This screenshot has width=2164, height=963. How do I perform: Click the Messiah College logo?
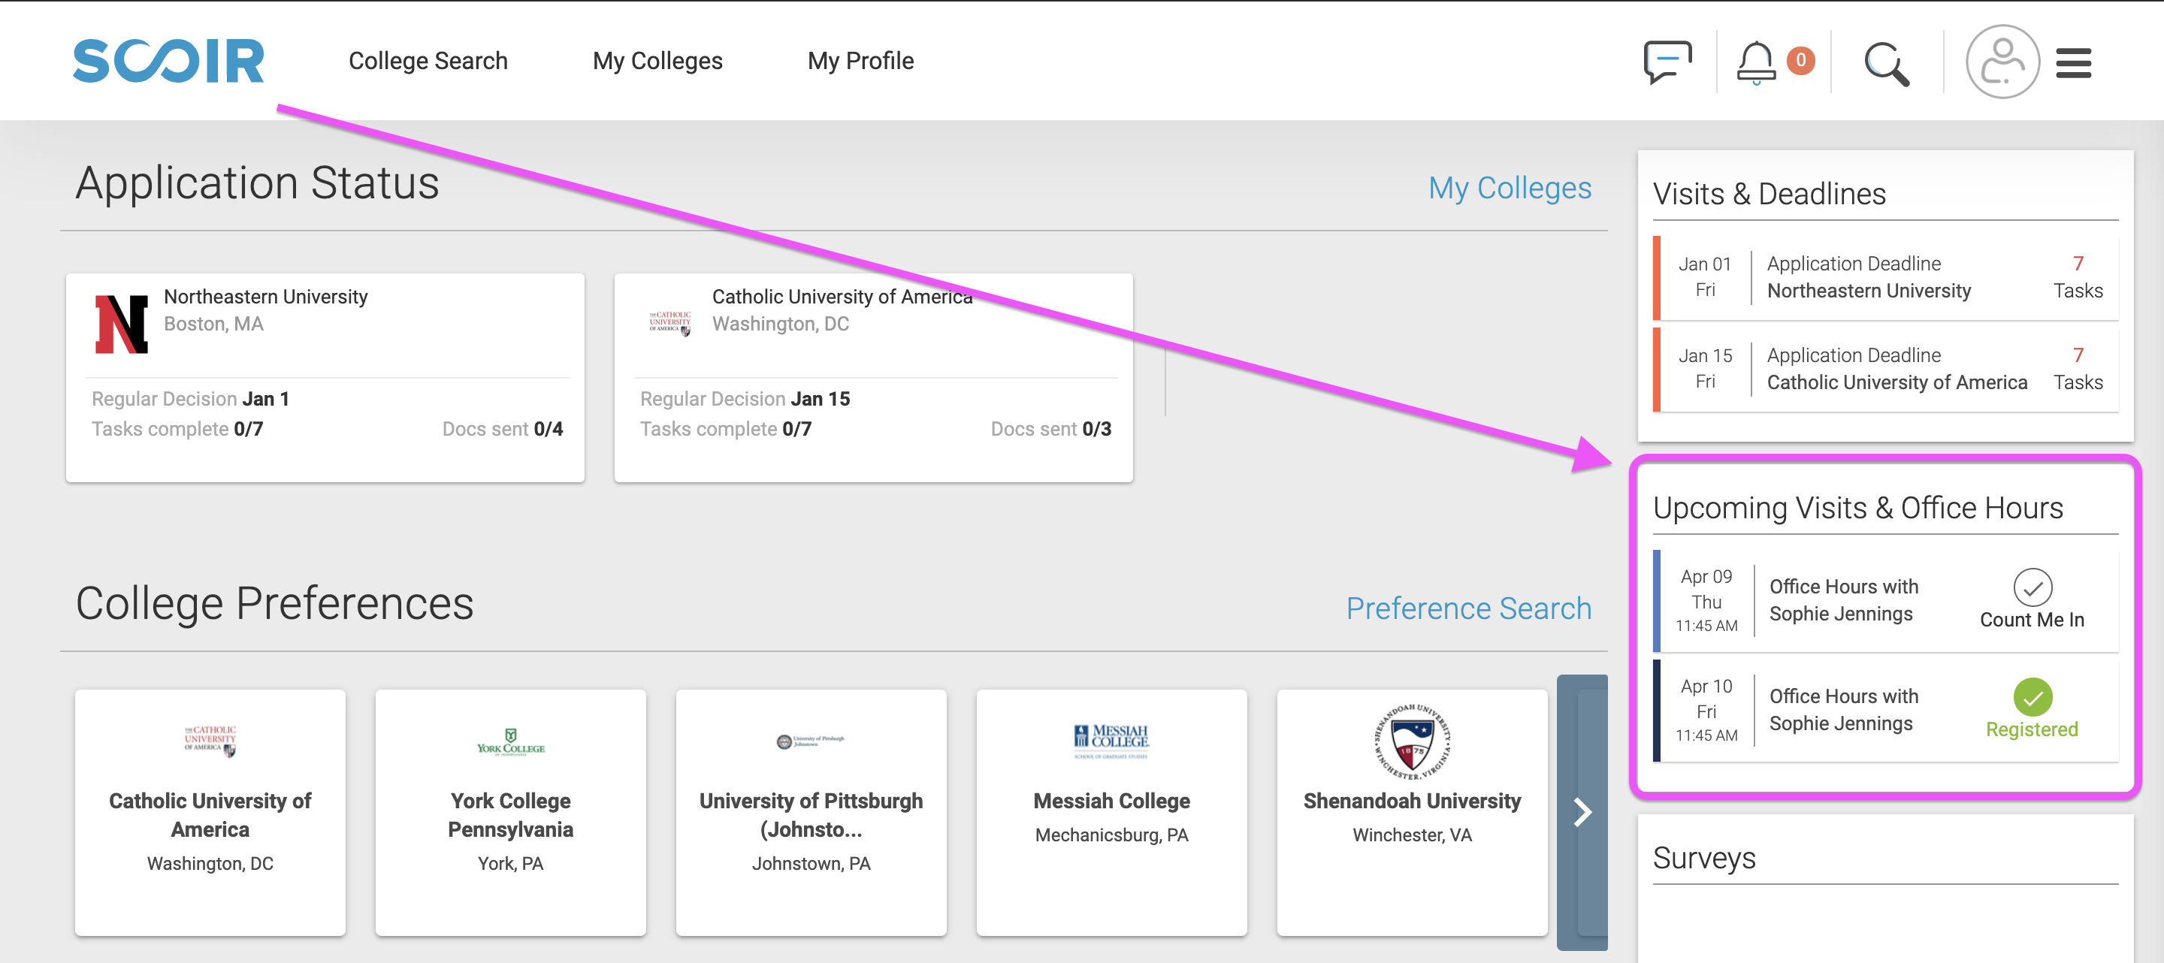tap(1111, 741)
